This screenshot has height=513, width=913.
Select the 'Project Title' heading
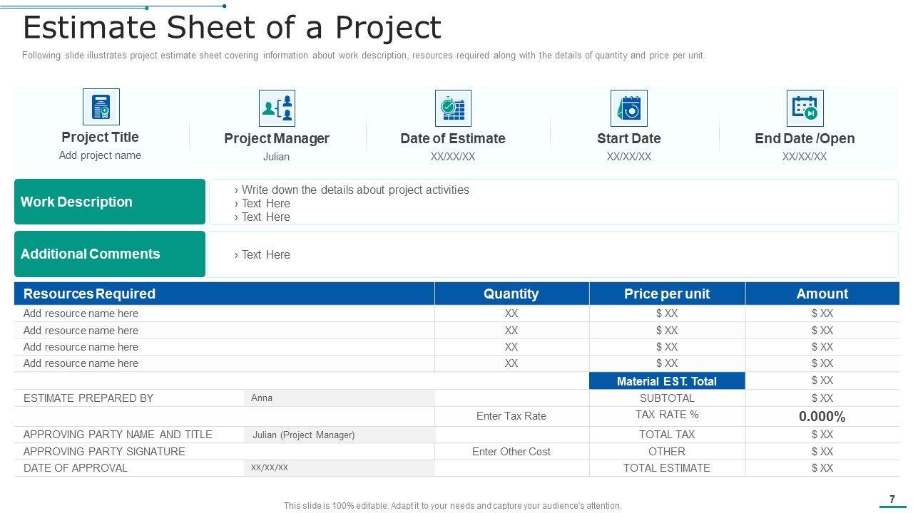click(x=100, y=137)
